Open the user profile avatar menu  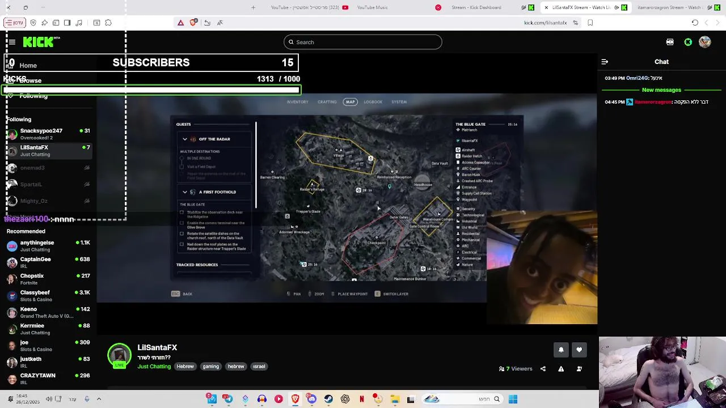coord(705,42)
